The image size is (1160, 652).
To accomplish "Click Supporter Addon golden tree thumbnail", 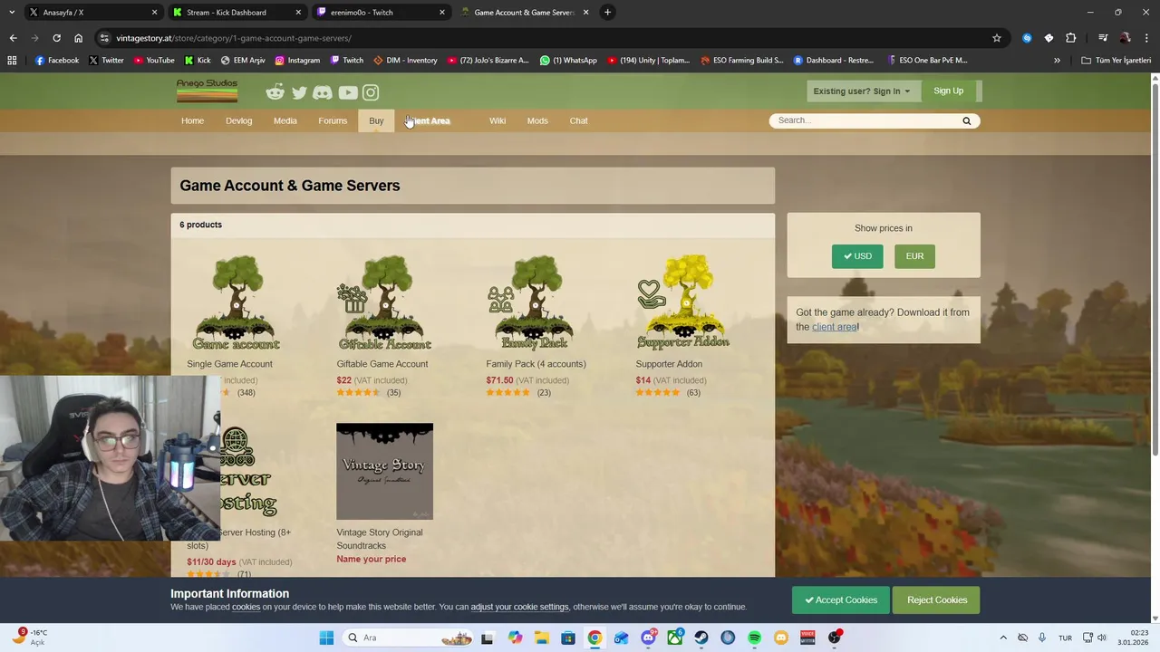I will [683, 303].
